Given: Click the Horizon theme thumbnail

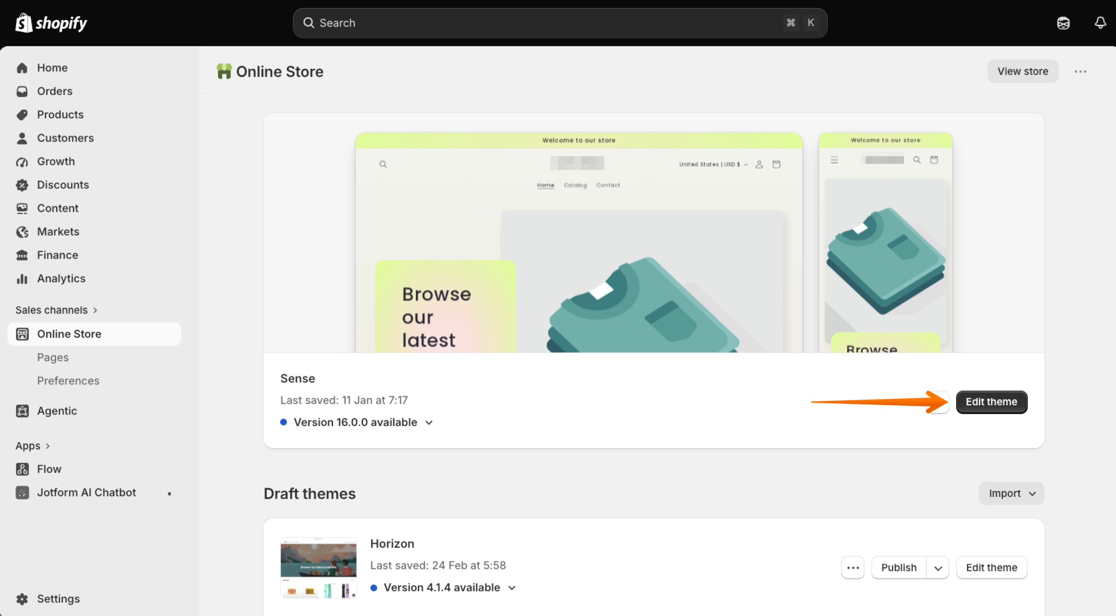Looking at the screenshot, I should point(319,568).
